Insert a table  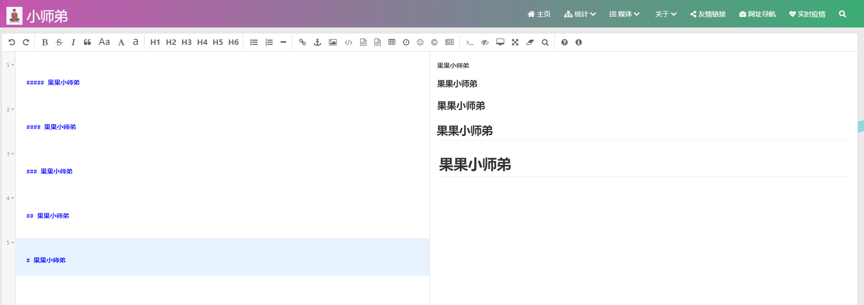391,42
